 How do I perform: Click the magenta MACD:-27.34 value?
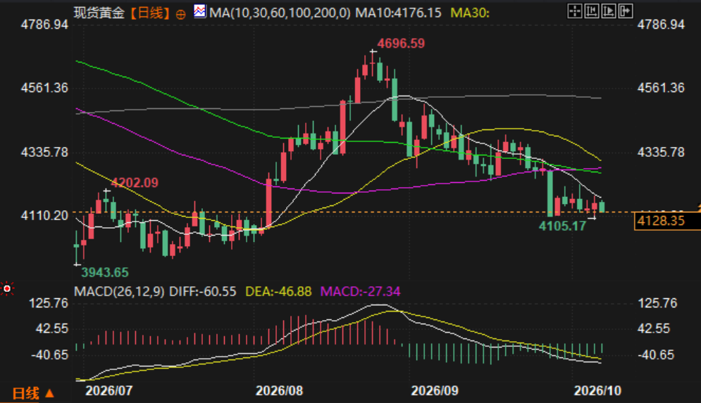click(360, 292)
